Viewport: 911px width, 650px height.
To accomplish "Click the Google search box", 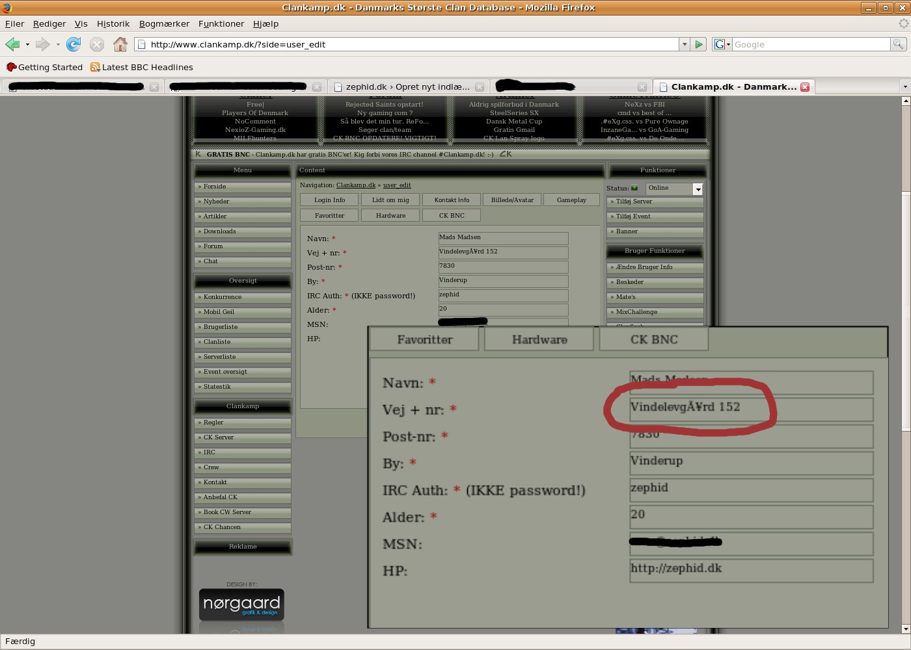I will tap(811, 44).
